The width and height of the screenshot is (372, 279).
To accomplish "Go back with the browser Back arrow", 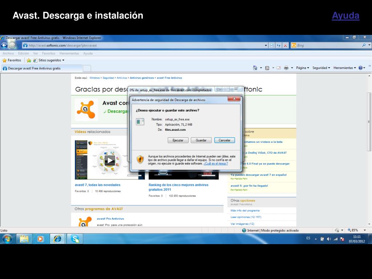I will click(4, 45).
